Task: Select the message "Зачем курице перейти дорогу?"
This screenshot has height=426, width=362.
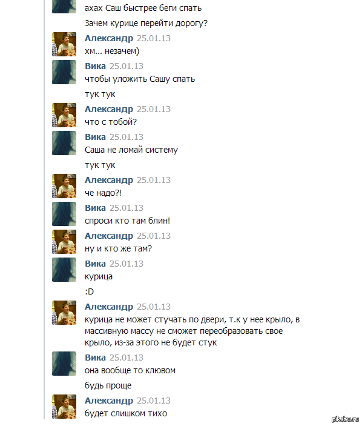Action: [146, 24]
